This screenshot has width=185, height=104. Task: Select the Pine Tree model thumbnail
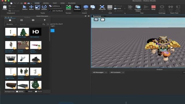click(23, 32)
